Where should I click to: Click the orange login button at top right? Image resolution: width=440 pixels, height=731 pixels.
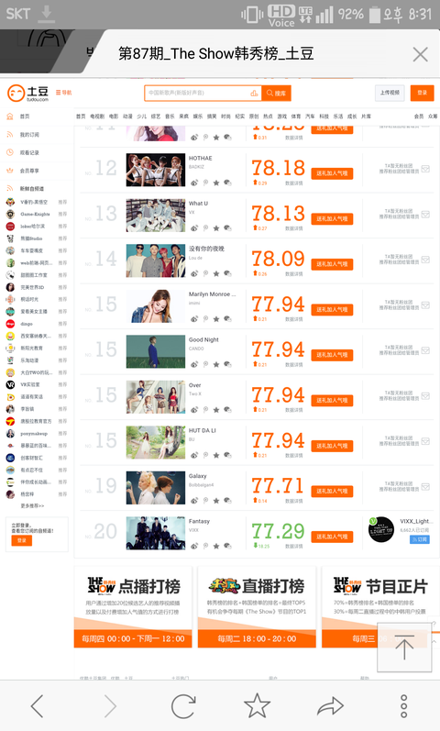click(423, 93)
